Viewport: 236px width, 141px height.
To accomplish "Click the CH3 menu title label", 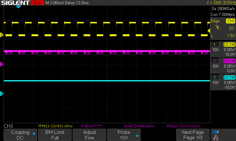I will coord(8,126).
